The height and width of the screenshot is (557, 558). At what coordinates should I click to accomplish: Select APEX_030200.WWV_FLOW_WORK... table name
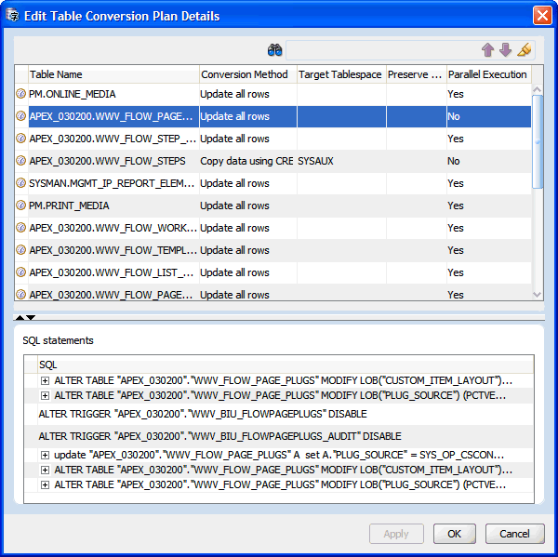coord(113,228)
